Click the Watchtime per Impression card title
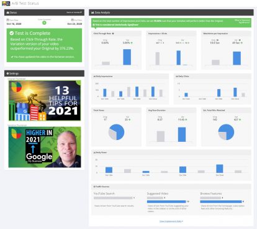 (215, 34)
